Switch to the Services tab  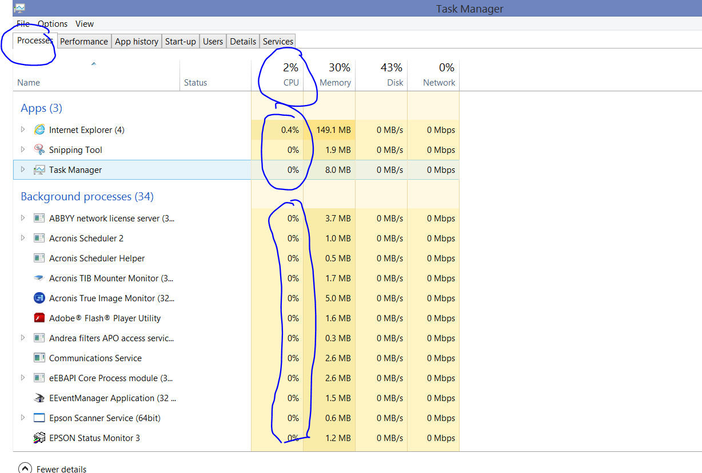pos(278,41)
